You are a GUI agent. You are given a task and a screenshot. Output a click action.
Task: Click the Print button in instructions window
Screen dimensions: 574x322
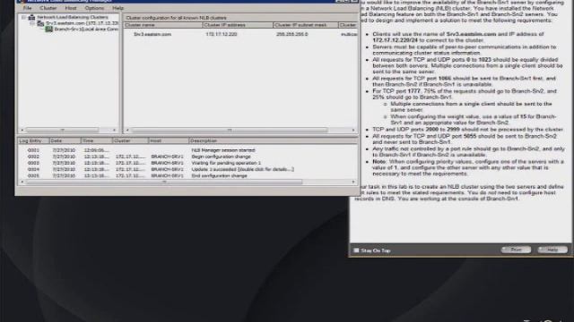[516, 250]
